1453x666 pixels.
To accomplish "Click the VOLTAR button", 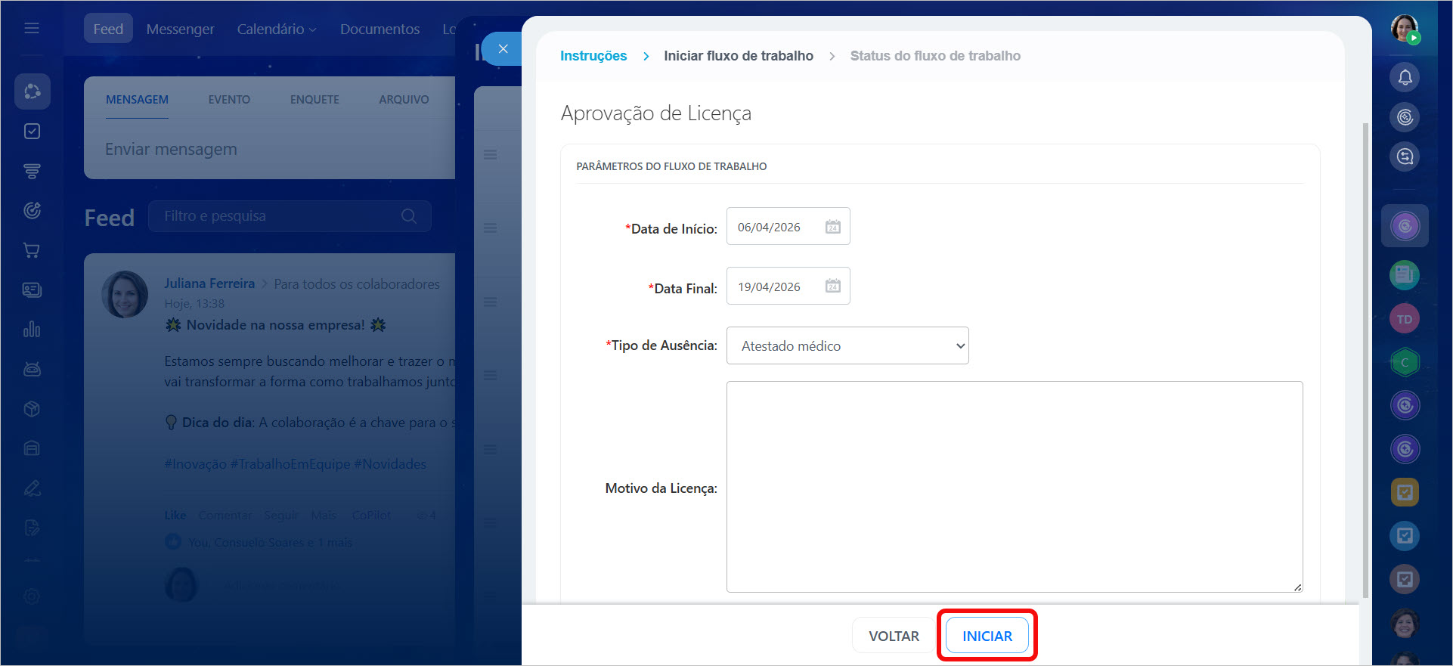I will [x=894, y=636].
